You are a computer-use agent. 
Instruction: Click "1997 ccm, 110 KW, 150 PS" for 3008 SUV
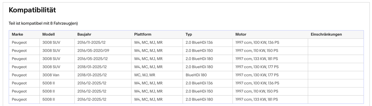(x=257, y=51)
